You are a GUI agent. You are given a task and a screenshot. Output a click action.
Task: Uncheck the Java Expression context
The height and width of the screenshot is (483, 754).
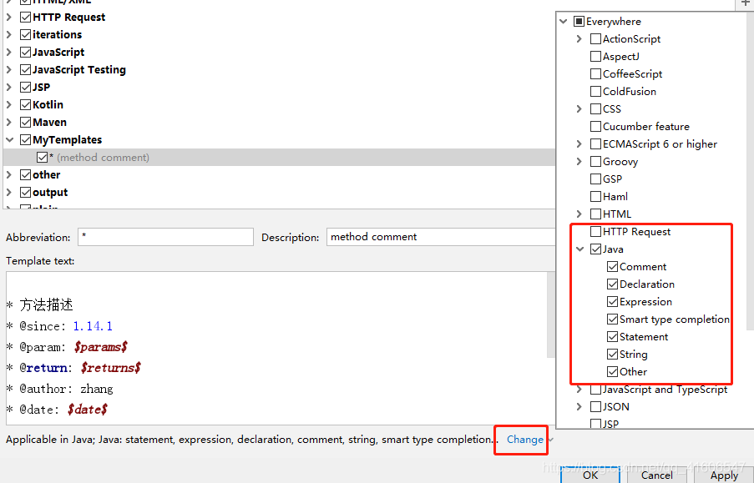612,302
